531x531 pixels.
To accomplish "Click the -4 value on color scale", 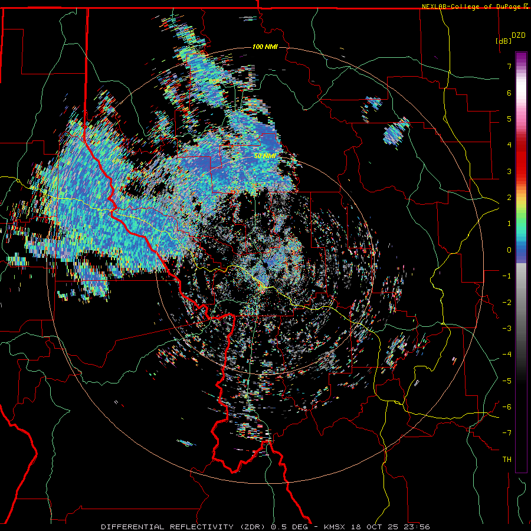I will pyautogui.click(x=507, y=355).
